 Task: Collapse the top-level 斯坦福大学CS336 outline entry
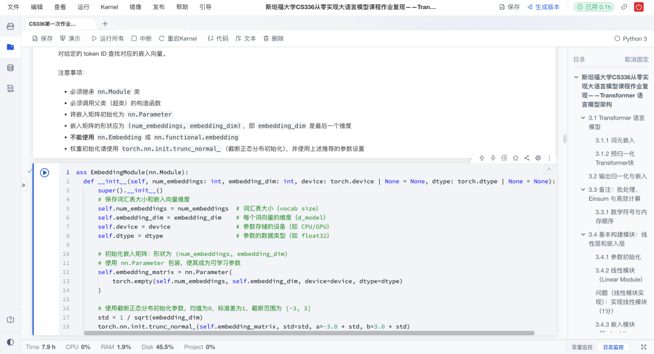(576, 77)
